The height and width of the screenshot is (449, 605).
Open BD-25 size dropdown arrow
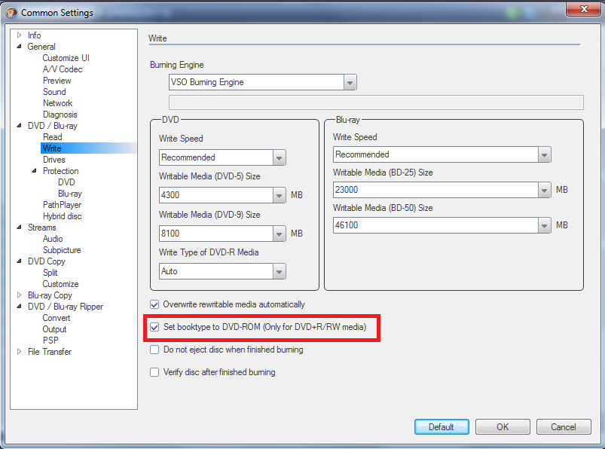[x=544, y=190]
